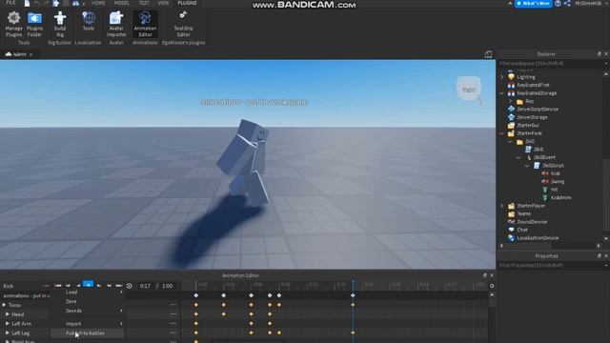Go to next keyframe in the Animation Editor
Image resolution: width=610 pixels, height=343 pixels.
(109, 286)
